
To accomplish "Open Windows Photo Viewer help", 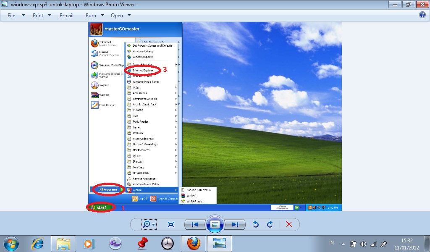I will pyautogui.click(x=422, y=15).
